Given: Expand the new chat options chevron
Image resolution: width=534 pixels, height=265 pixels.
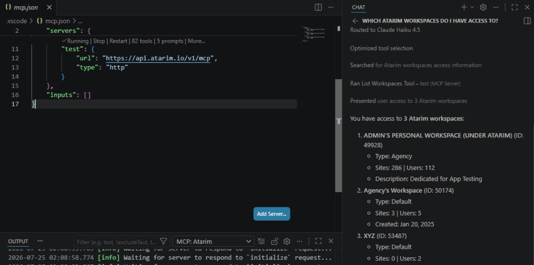Looking at the screenshot, I should (x=472, y=7).
